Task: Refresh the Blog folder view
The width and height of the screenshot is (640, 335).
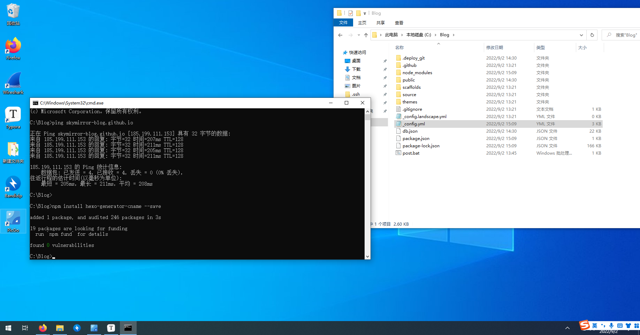Action: tap(592, 35)
